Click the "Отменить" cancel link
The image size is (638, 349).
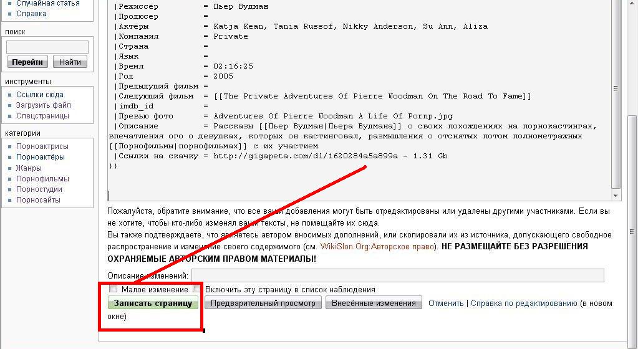(x=446, y=304)
